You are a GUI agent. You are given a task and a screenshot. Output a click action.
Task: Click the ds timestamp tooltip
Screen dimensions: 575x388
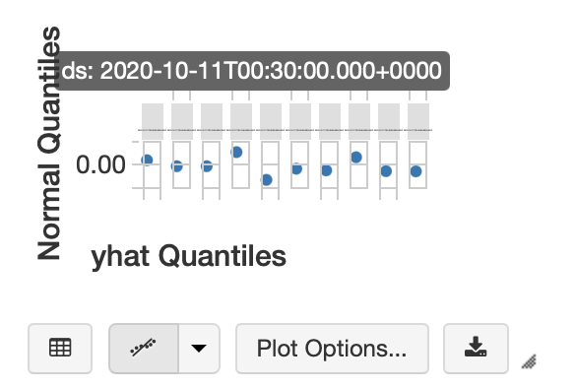[252, 71]
